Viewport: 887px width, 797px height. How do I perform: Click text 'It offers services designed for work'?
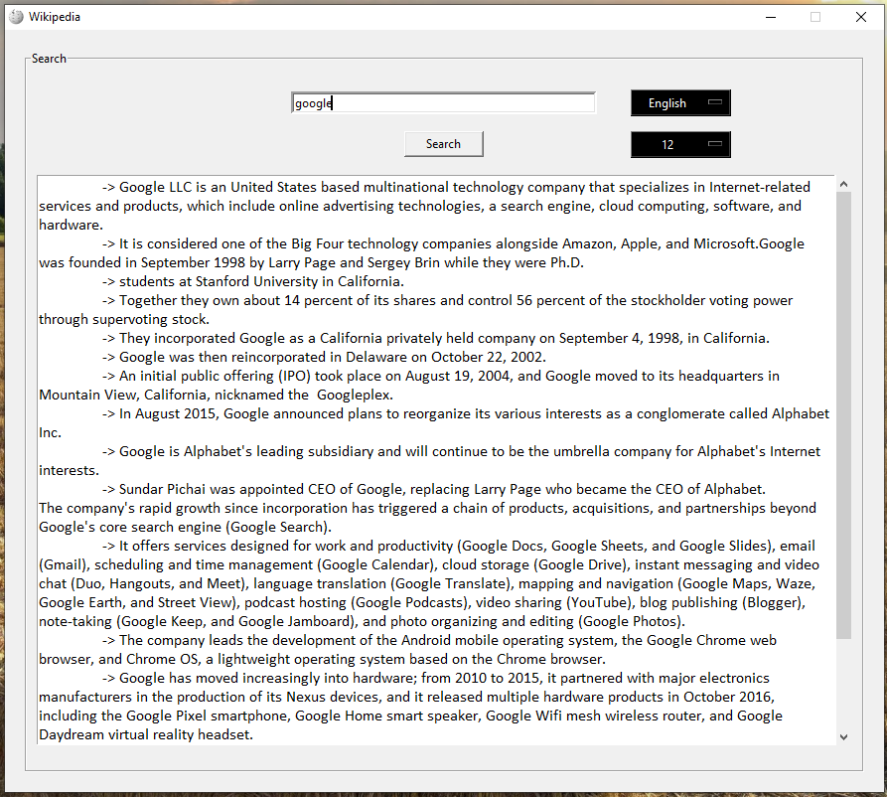(x=231, y=547)
